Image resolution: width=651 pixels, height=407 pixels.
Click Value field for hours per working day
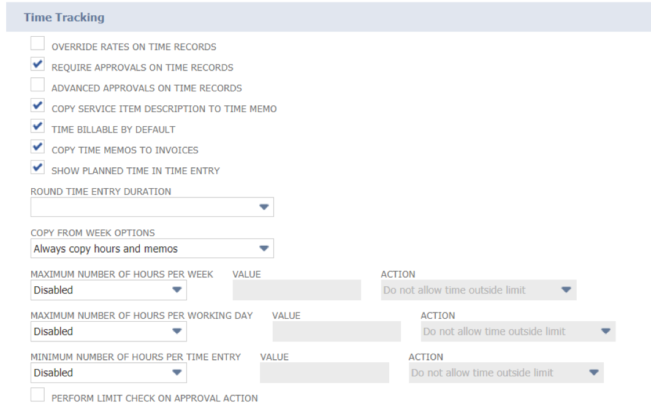[x=337, y=332]
